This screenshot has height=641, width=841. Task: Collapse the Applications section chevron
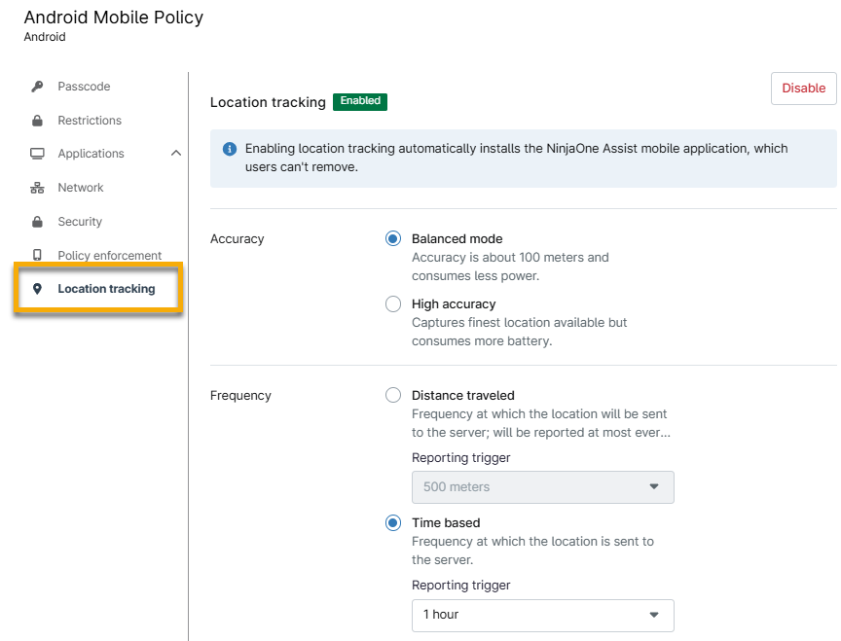point(175,153)
